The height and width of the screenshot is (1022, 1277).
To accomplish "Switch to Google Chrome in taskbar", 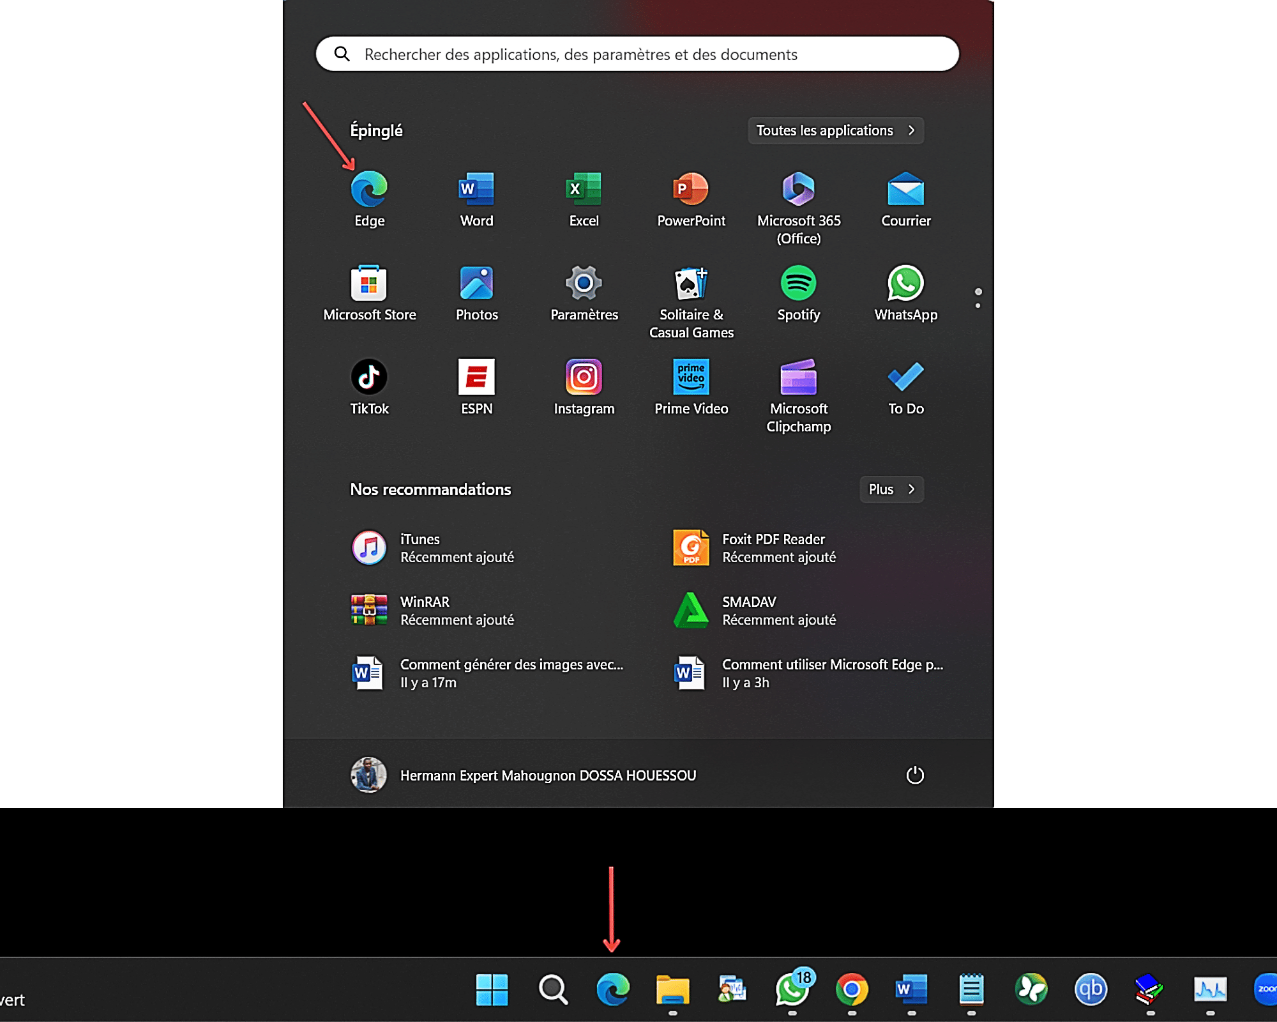I will [852, 989].
